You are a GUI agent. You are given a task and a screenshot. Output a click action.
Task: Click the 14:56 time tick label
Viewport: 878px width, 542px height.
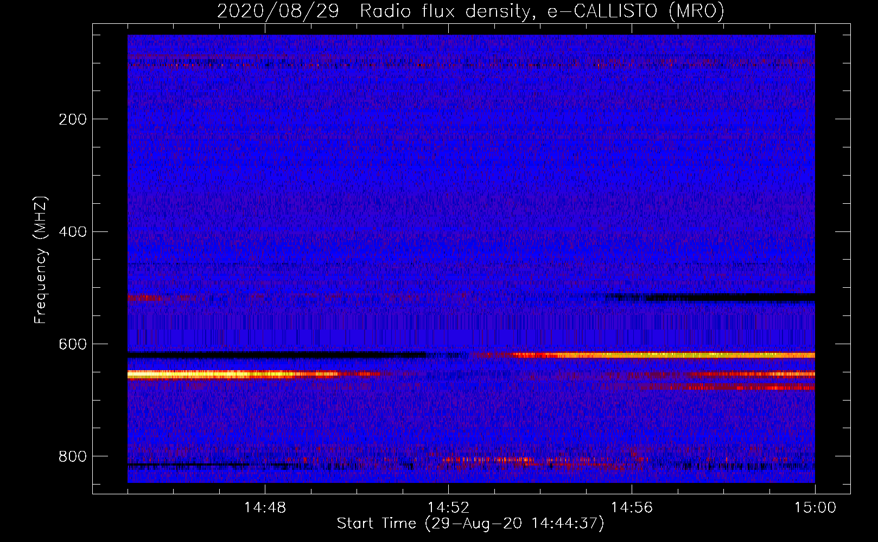pos(632,508)
